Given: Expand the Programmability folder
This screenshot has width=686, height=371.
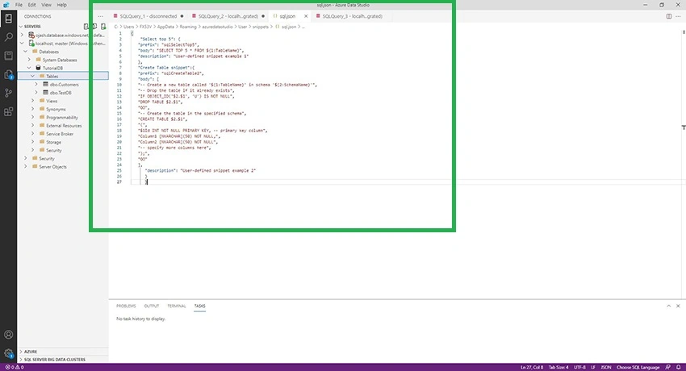Looking at the screenshot, I should [x=33, y=118].
